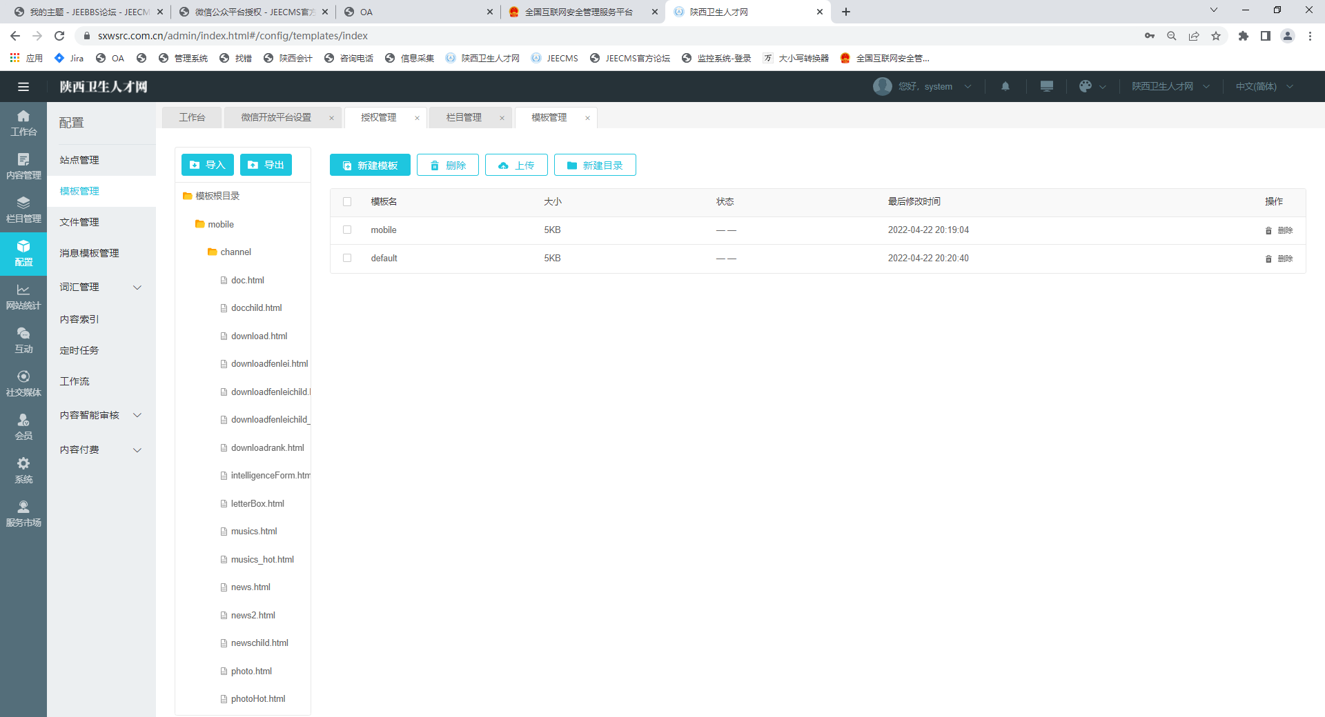Open 栏目管理 in left icon sidebar
The height and width of the screenshot is (717, 1325).
(x=23, y=210)
